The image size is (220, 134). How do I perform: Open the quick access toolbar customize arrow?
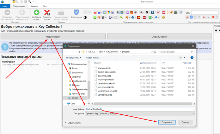(33, 2)
